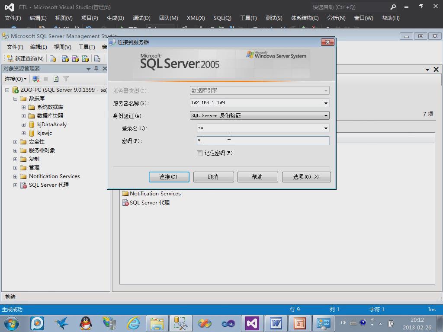Expand the kjDataAnaly database node

[23, 125]
